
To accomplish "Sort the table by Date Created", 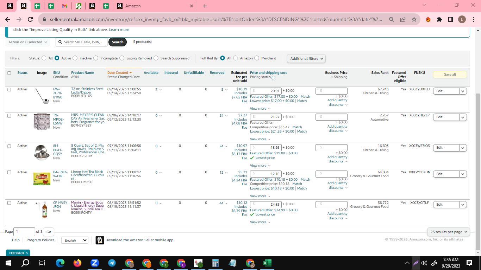I will click(x=119, y=73).
